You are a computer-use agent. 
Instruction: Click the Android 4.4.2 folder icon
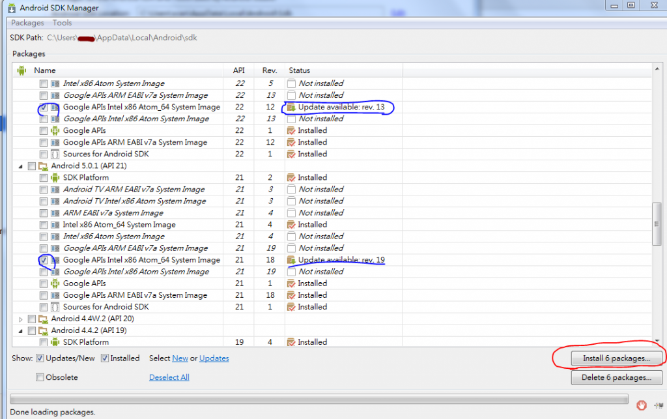[x=43, y=330]
